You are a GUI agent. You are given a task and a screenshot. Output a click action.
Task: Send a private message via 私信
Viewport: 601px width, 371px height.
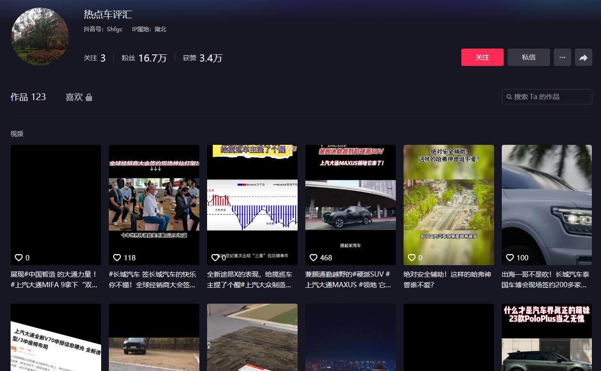[x=529, y=57]
